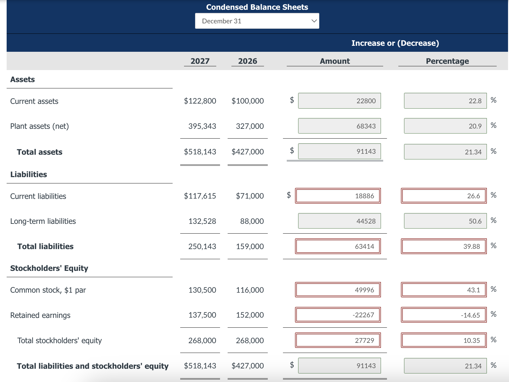Select the Total liabilities Amount field showing 63414

coord(337,246)
